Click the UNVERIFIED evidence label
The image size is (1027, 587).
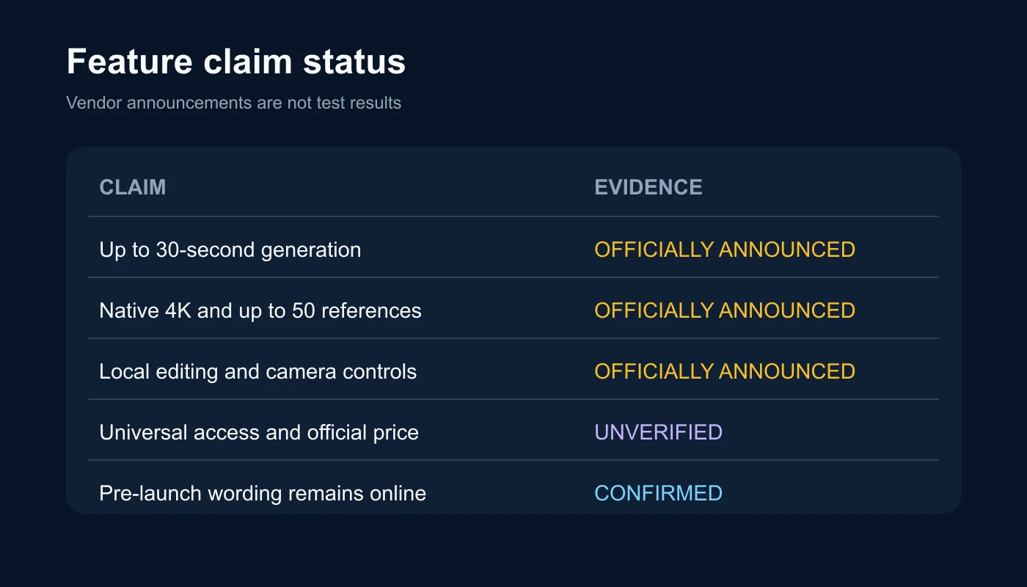(658, 432)
